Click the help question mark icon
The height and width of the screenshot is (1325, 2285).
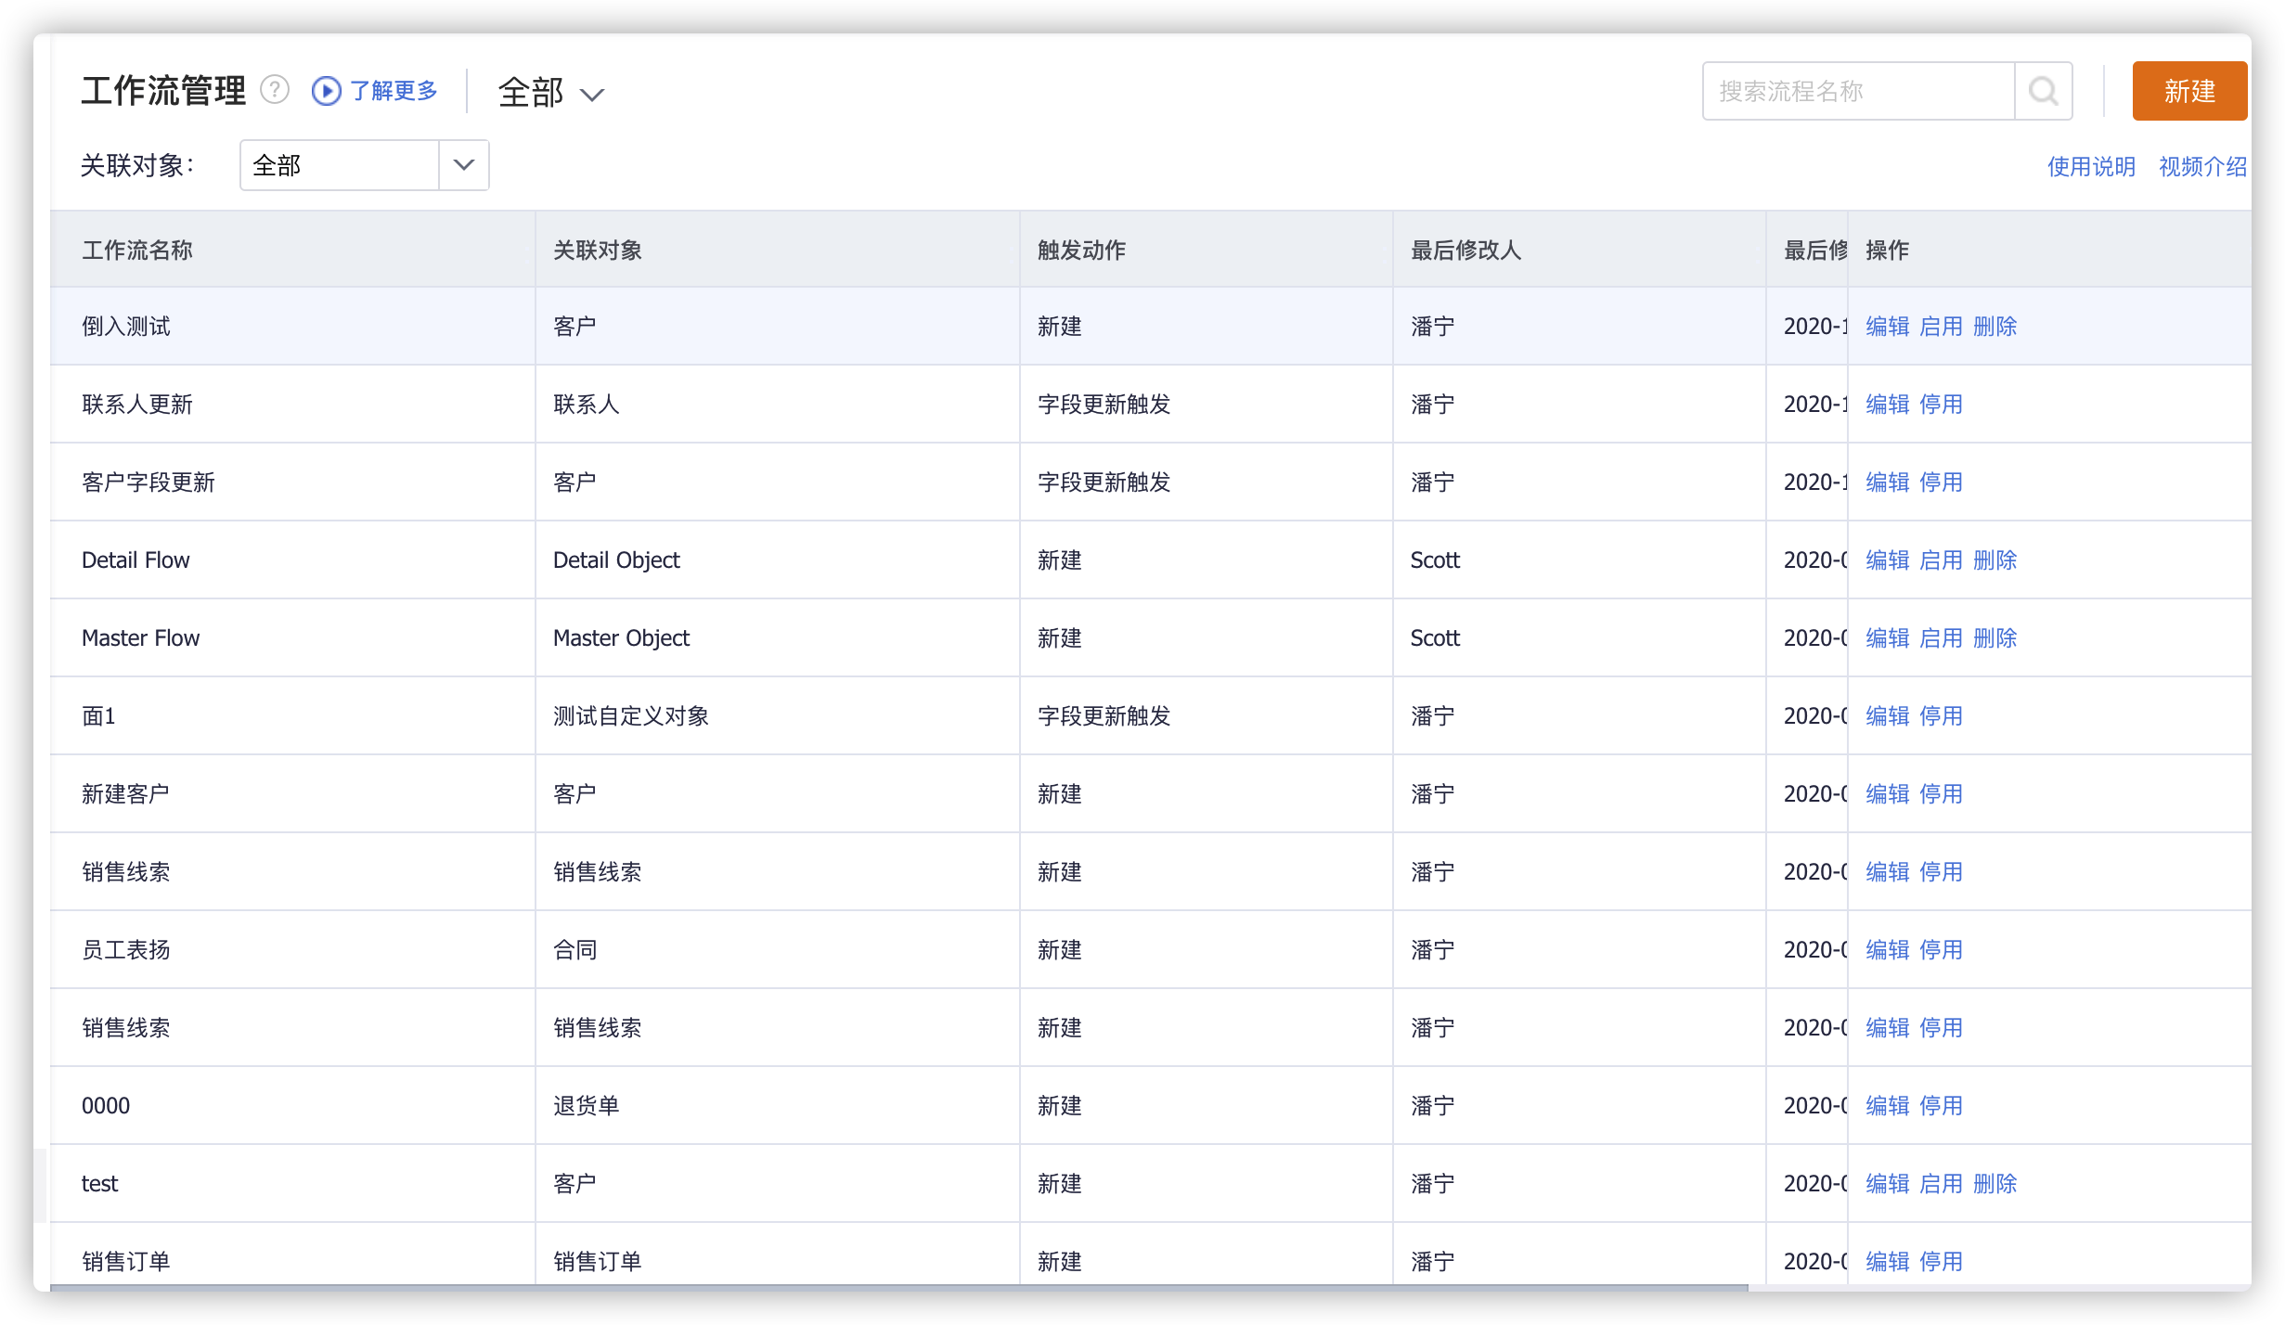click(275, 90)
